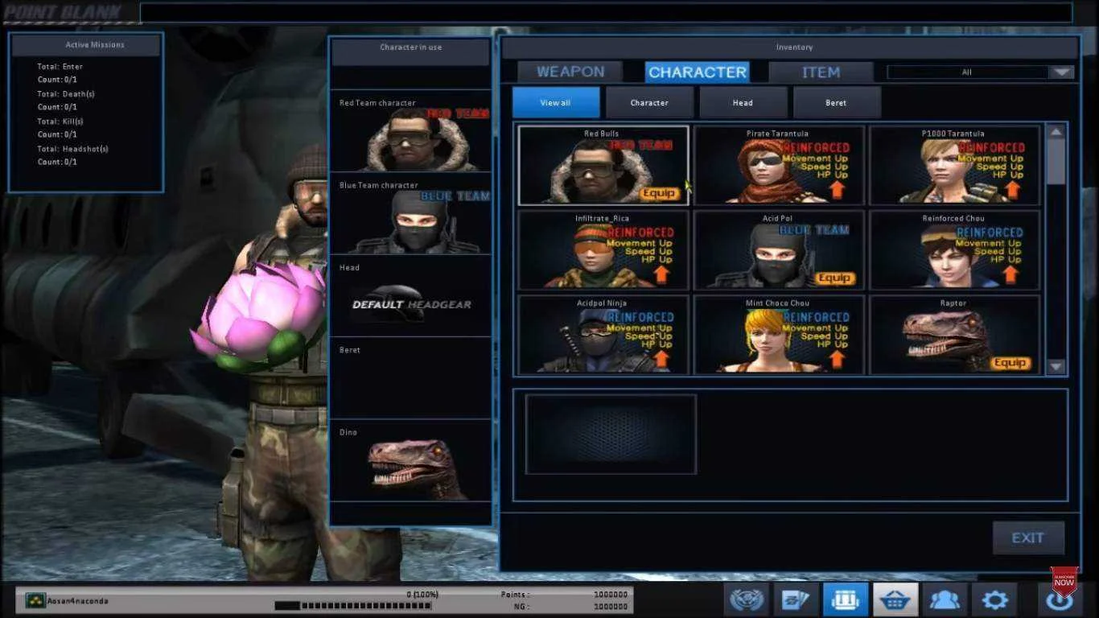Switch to the ITEM tab
Screen dimensions: 1099x618
(x=821, y=72)
